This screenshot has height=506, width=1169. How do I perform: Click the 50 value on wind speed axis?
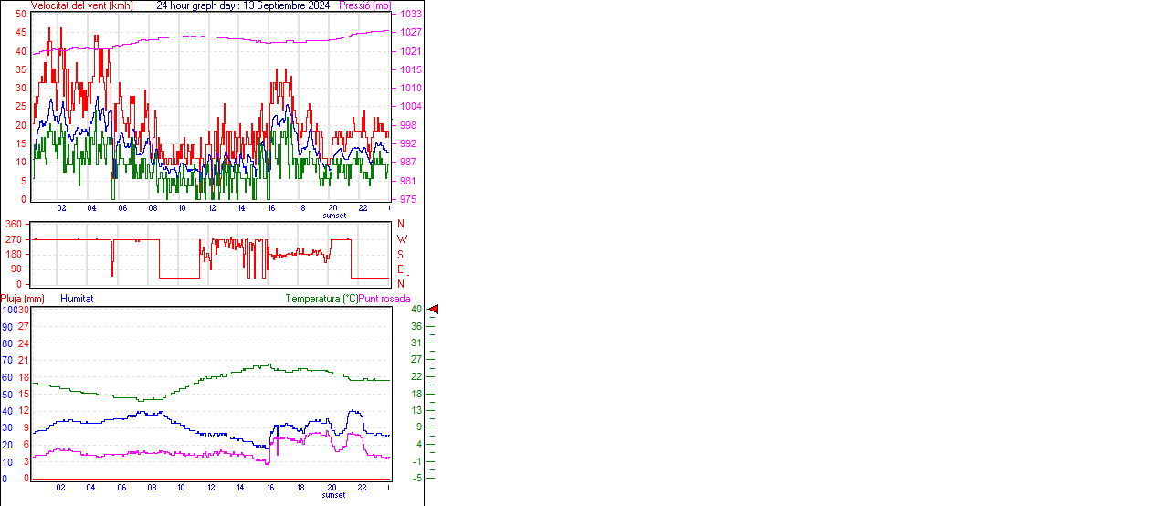[x=21, y=15]
